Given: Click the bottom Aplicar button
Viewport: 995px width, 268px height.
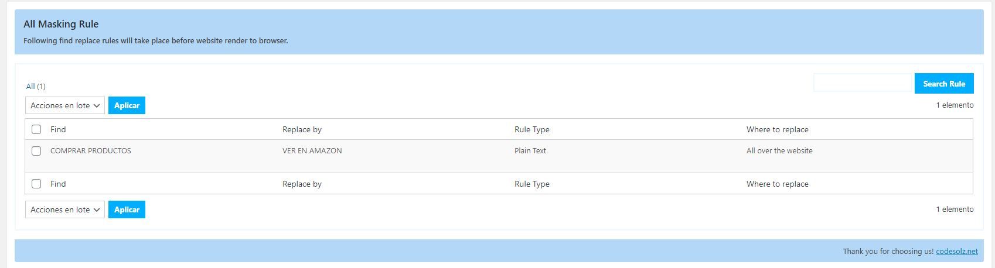Looking at the screenshot, I should [127, 209].
